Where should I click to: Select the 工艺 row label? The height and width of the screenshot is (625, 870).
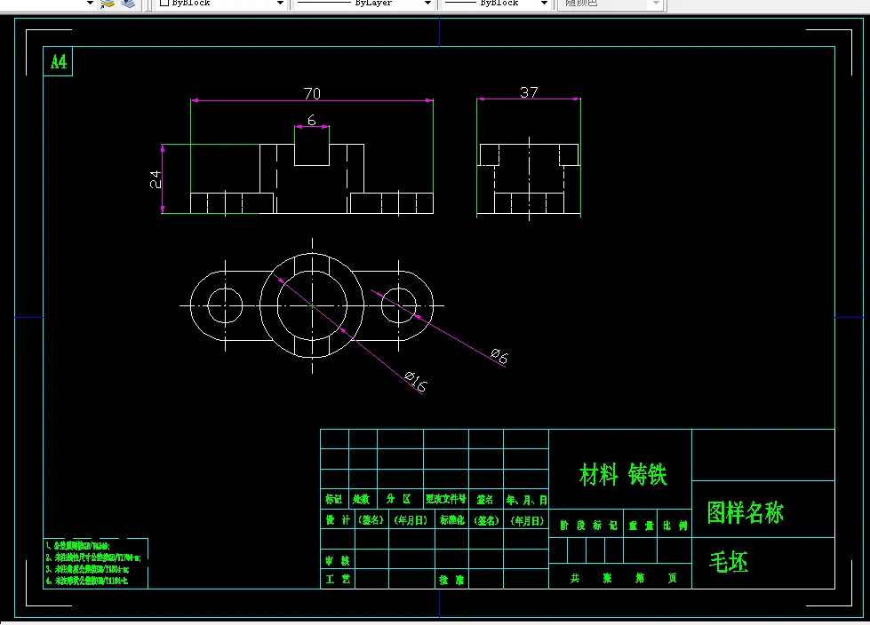coord(338,579)
